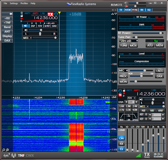Toggle the TNF status bar control
The height and width of the screenshot is (160, 168).
pos(21,156)
